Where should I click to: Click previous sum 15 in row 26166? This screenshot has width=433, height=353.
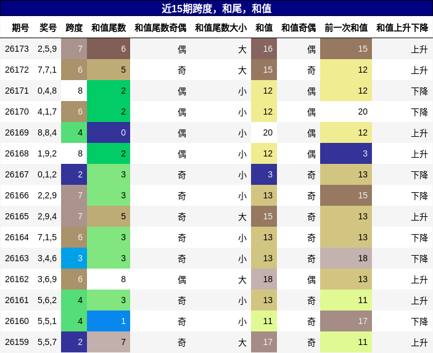point(346,195)
